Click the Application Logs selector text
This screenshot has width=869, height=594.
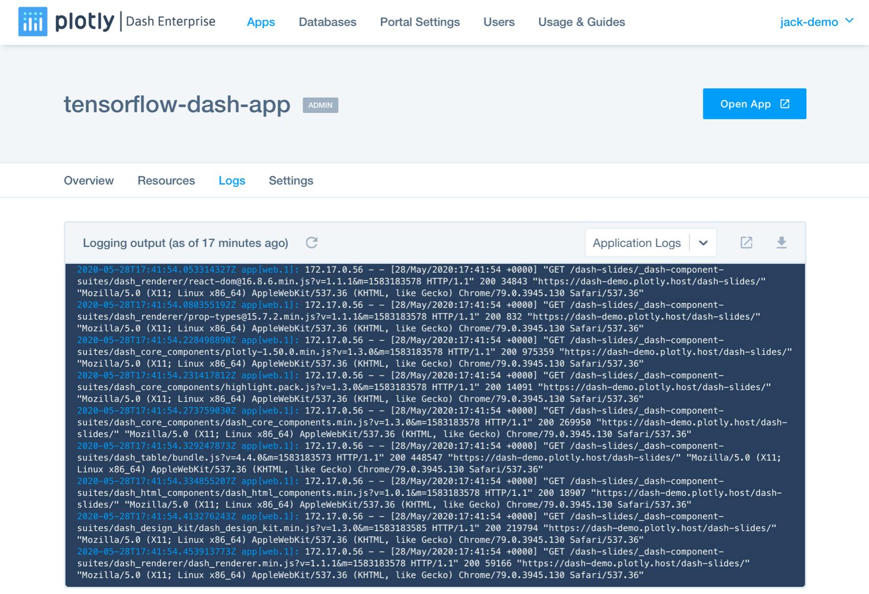[637, 243]
